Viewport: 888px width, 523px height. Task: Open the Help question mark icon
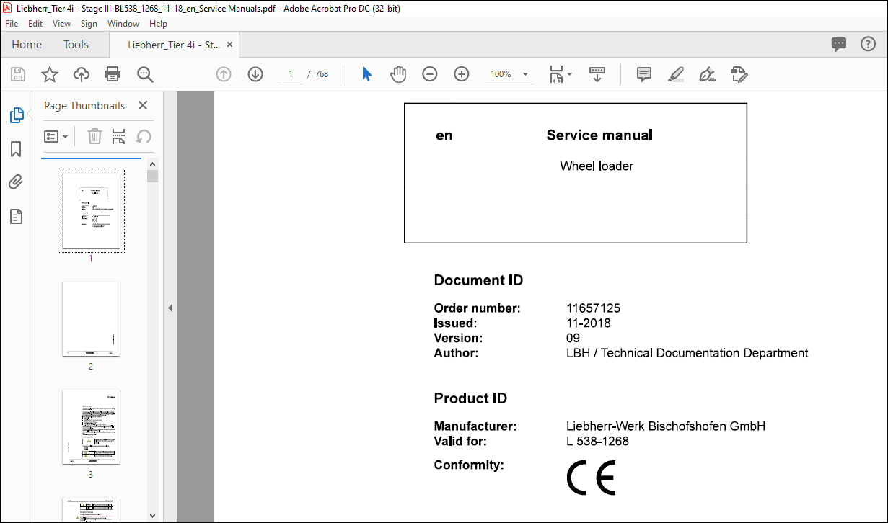pos(868,44)
